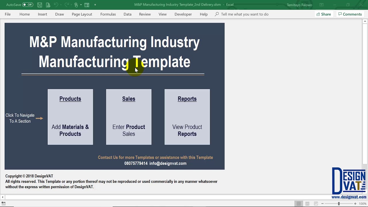Toggle the AutoSave switch

click(x=28, y=5)
